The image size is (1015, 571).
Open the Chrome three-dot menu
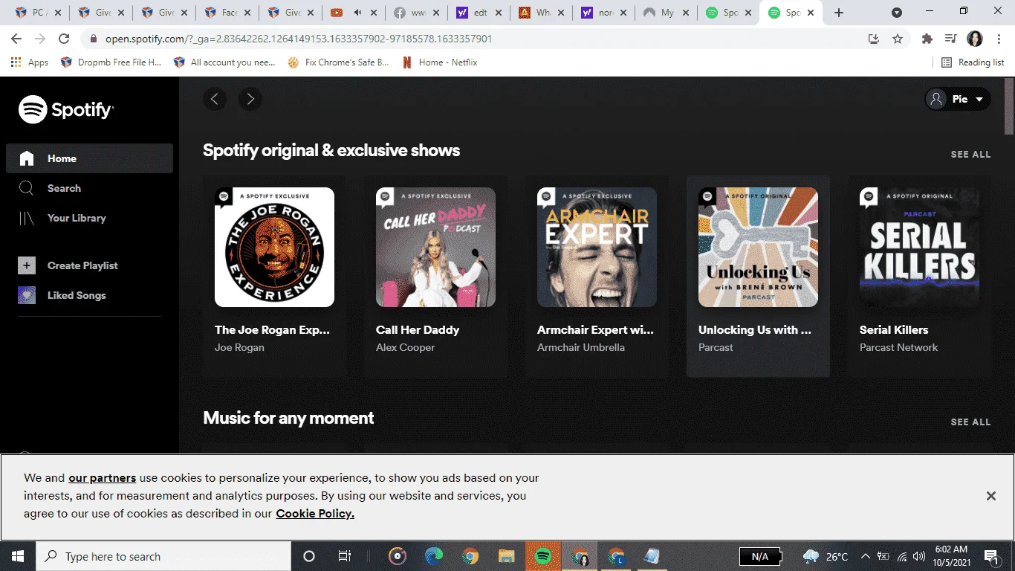pyautogui.click(x=999, y=39)
